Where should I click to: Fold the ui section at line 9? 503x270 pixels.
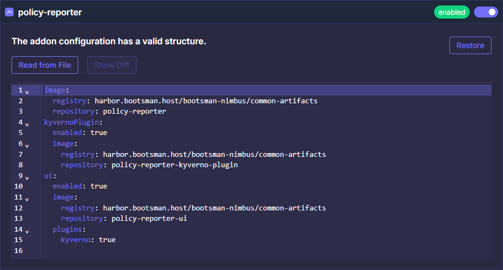[27, 177]
